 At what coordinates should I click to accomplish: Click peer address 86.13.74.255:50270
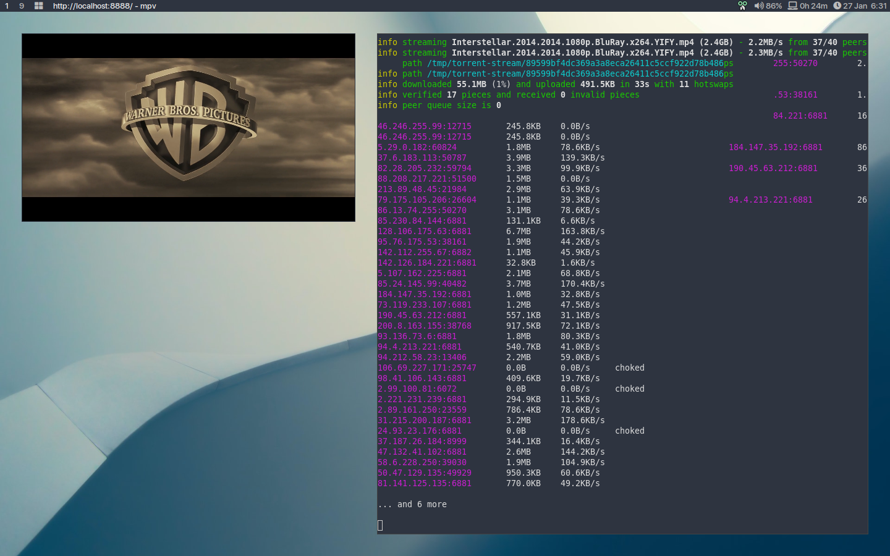[x=422, y=210]
